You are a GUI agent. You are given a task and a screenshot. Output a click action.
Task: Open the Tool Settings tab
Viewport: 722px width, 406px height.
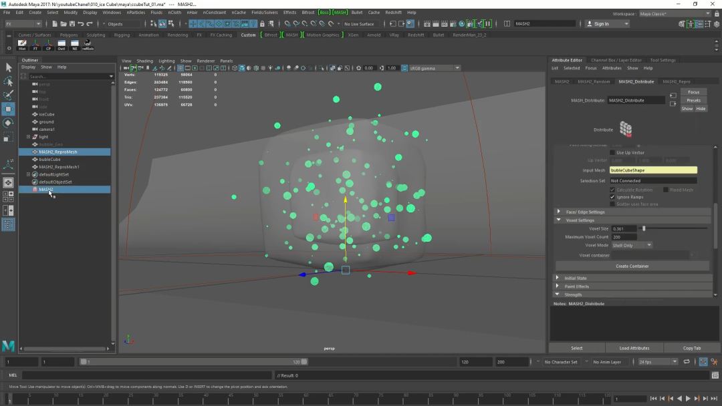(663, 60)
